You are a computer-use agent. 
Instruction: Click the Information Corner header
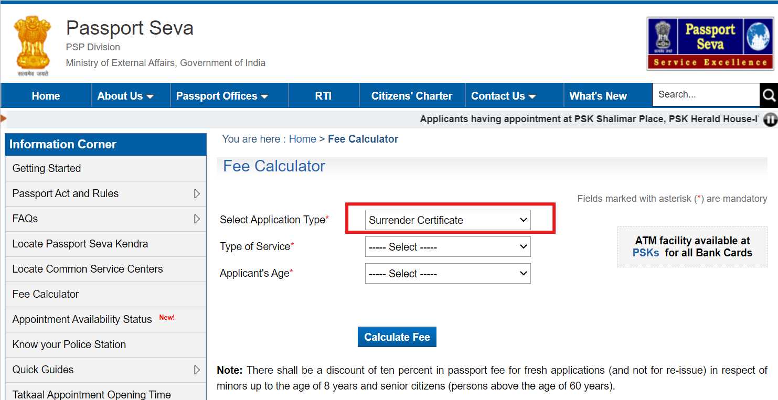click(x=105, y=144)
